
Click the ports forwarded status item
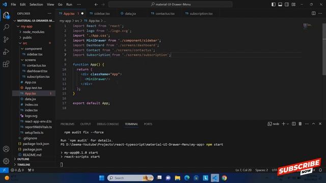[31, 170]
